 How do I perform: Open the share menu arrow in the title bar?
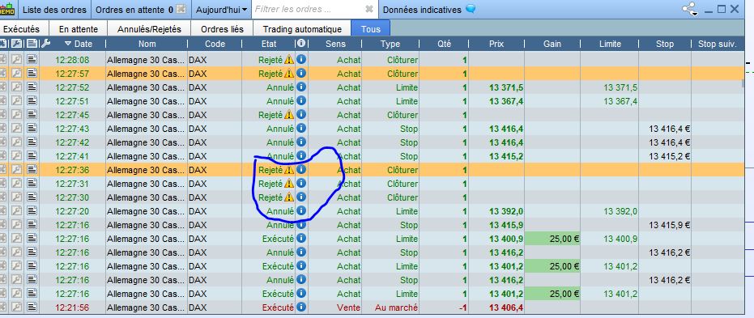(695, 14)
